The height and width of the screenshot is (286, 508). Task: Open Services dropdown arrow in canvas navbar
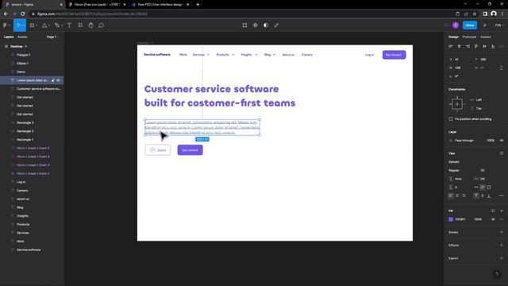tap(208, 55)
